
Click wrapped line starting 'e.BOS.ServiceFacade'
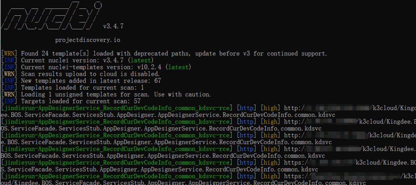tap(166, 142)
